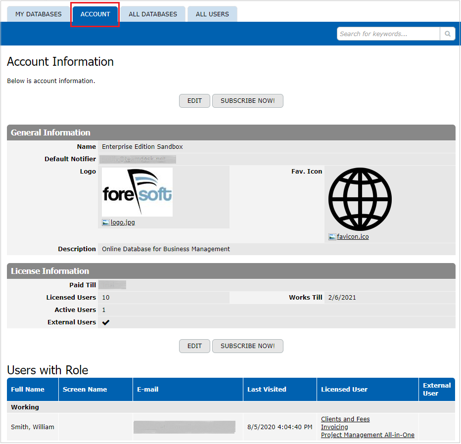Click the Active Users value 1

point(104,310)
